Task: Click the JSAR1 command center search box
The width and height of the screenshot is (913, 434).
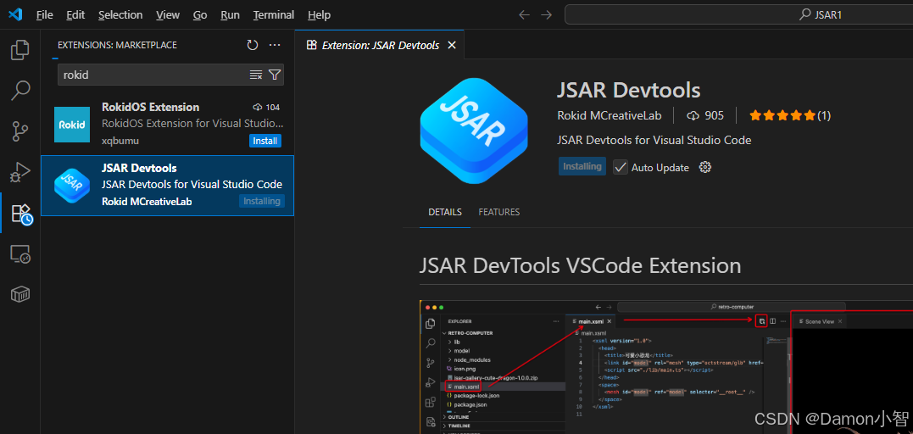Action: point(739,15)
